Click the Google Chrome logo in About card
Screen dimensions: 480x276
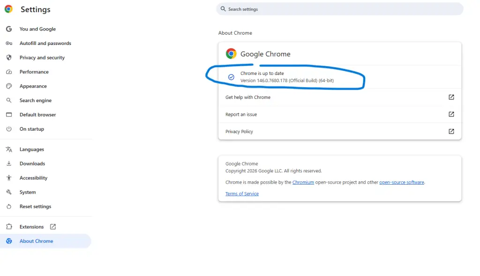(231, 53)
